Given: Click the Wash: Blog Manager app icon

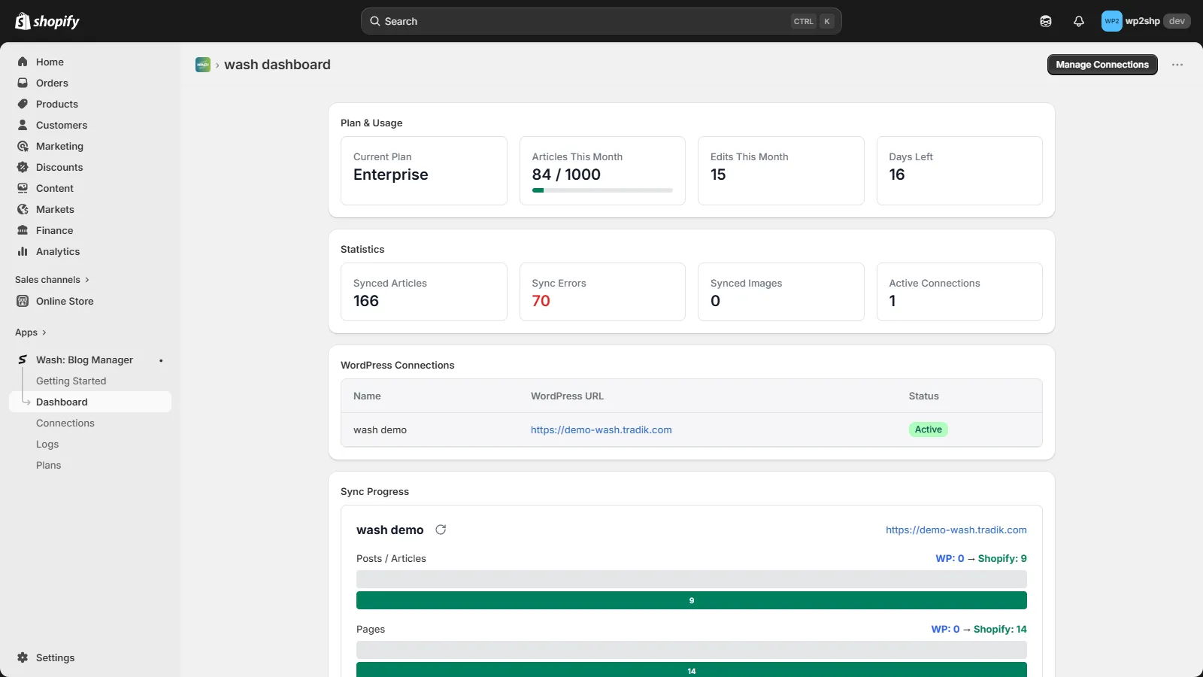Looking at the screenshot, I should [x=23, y=360].
